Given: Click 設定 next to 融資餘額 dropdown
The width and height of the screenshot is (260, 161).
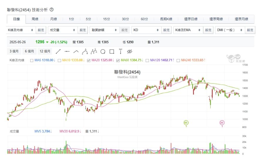Looking at the screenshot, I should tap(125, 30).
